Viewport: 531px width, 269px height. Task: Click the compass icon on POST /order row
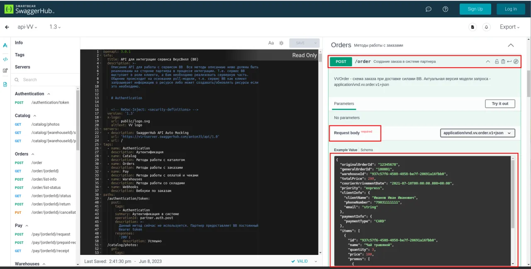point(516,62)
